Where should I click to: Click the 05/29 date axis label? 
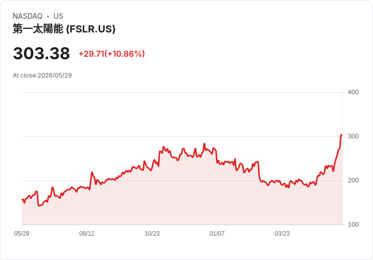pyautogui.click(x=22, y=233)
